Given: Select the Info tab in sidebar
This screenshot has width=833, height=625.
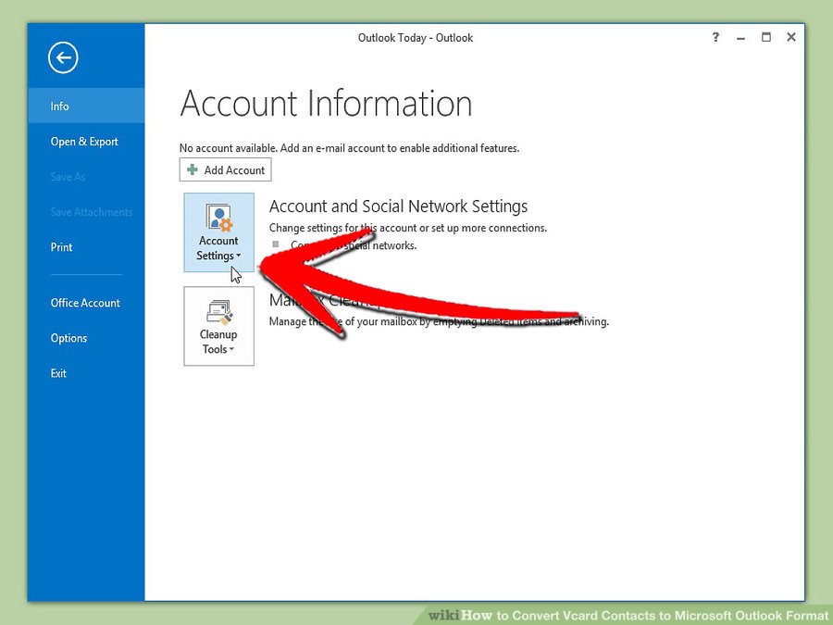Looking at the screenshot, I should point(60,106).
